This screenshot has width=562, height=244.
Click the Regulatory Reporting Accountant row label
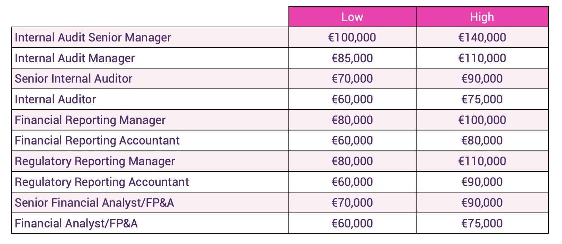click(102, 182)
